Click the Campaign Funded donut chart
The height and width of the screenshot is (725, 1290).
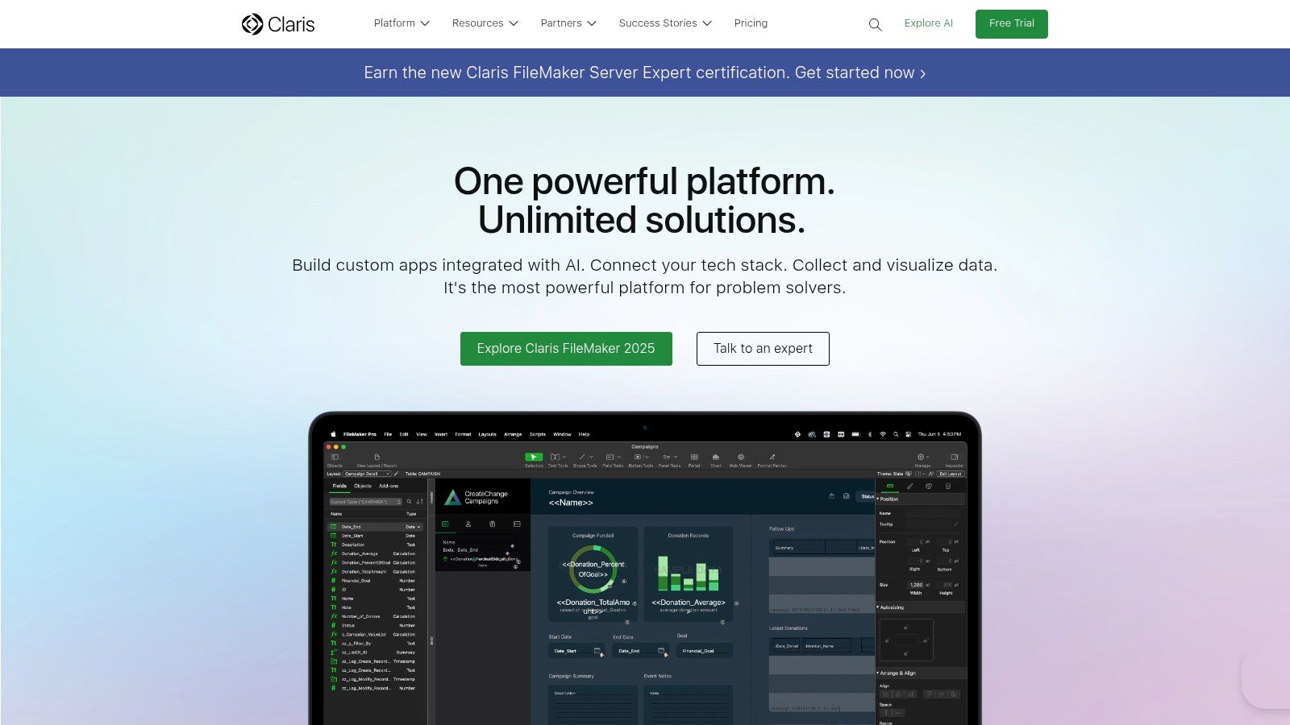593,569
